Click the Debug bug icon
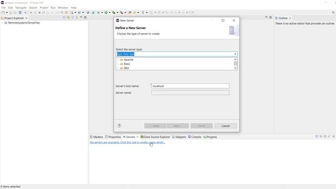Viewport: 336px width, 189px height. click(x=98, y=13)
